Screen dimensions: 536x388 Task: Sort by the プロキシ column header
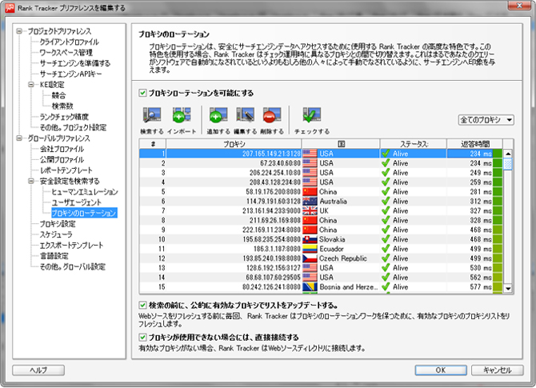coord(234,144)
